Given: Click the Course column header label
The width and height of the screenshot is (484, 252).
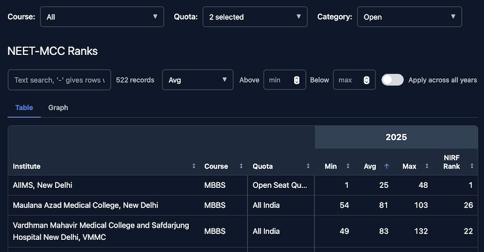Looking at the screenshot, I should click(216, 166).
